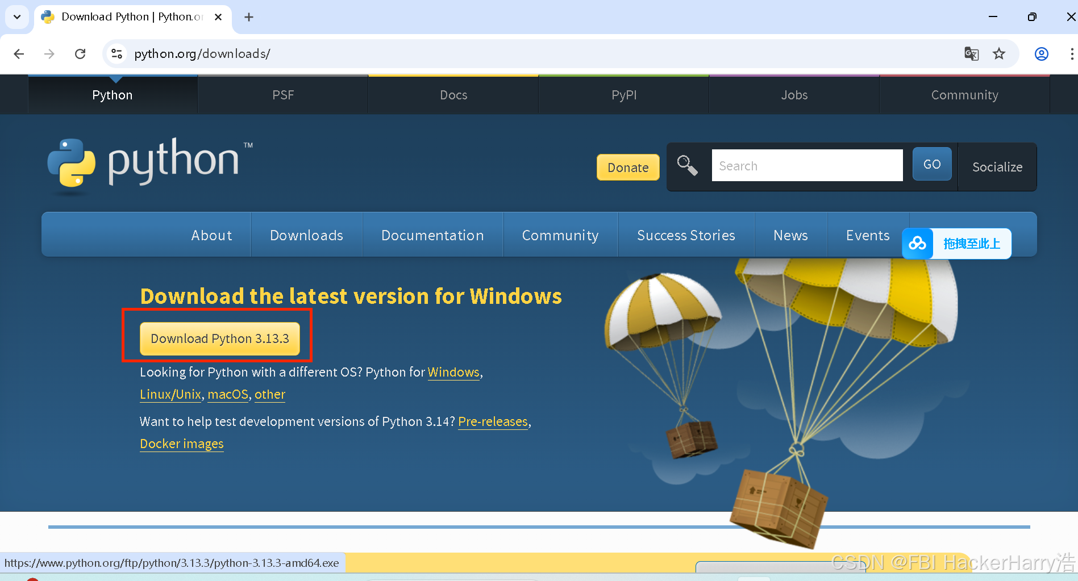This screenshot has height=581, width=1078.
Task: Click the Donate button
Action: tap(628, 168)
